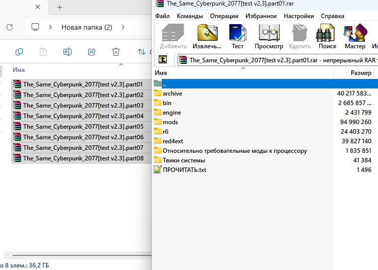Select file ending in part06 in Explorer
This screenshot has height=270, width=378.
[81, 137]
